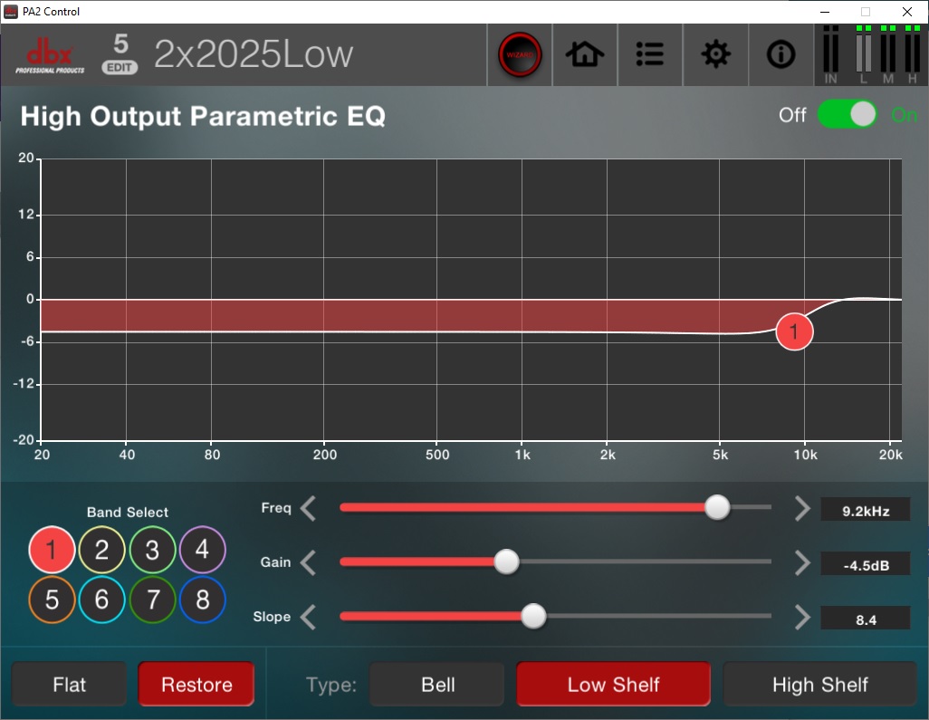Viewport: 929px width, 720px height.
Task: Increase Slope with the right chevron
Action: (802, 617)
